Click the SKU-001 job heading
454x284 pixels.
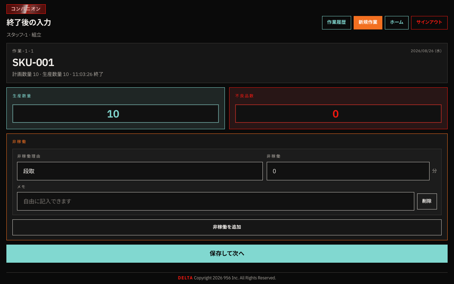[33, 62]
